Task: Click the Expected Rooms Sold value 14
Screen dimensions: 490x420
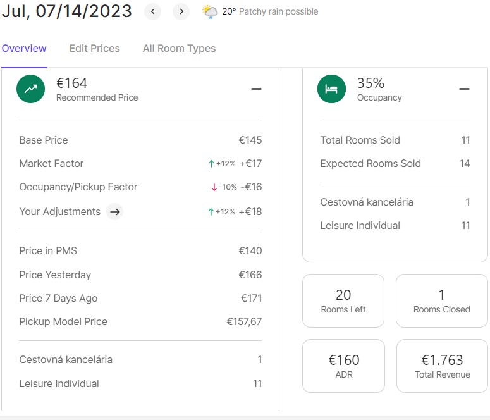Action: 465,164
